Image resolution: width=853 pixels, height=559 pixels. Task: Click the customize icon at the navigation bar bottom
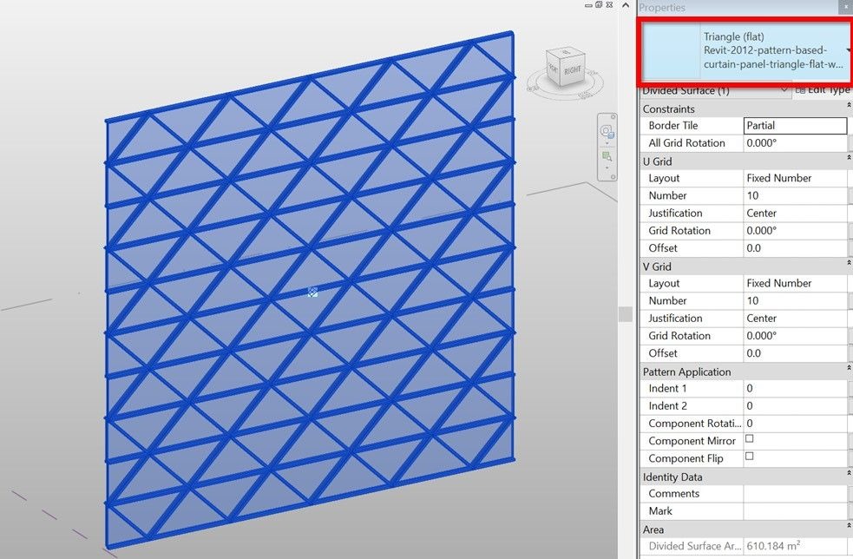coord(613,176)
